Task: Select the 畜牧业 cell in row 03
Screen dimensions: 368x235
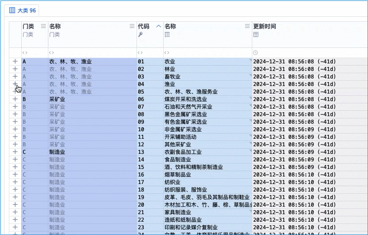Action: coord(172,77)
